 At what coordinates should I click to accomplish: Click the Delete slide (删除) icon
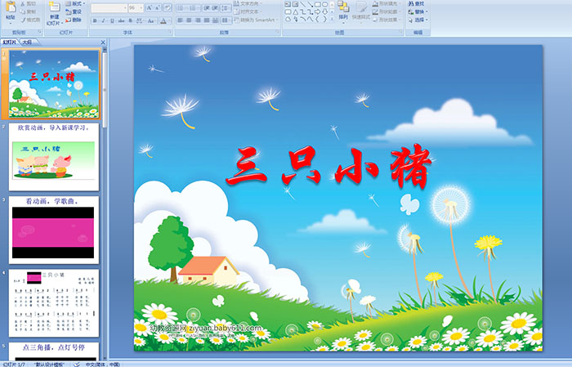point(74,20)
